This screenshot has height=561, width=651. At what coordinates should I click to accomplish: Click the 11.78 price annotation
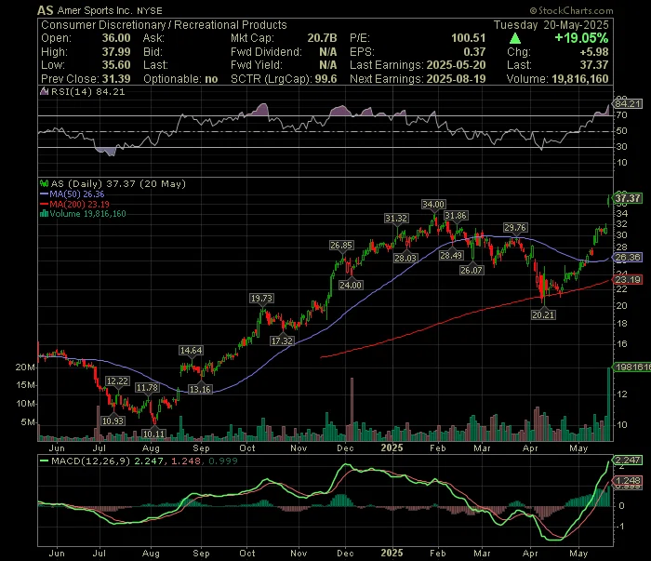(x=147, y=387)
